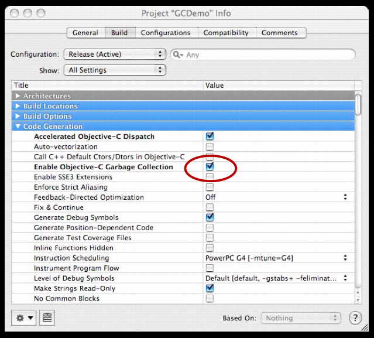This screenshot has width=374, height=338.
Task: Expand the Build Locations section
Action: (18, 106)
